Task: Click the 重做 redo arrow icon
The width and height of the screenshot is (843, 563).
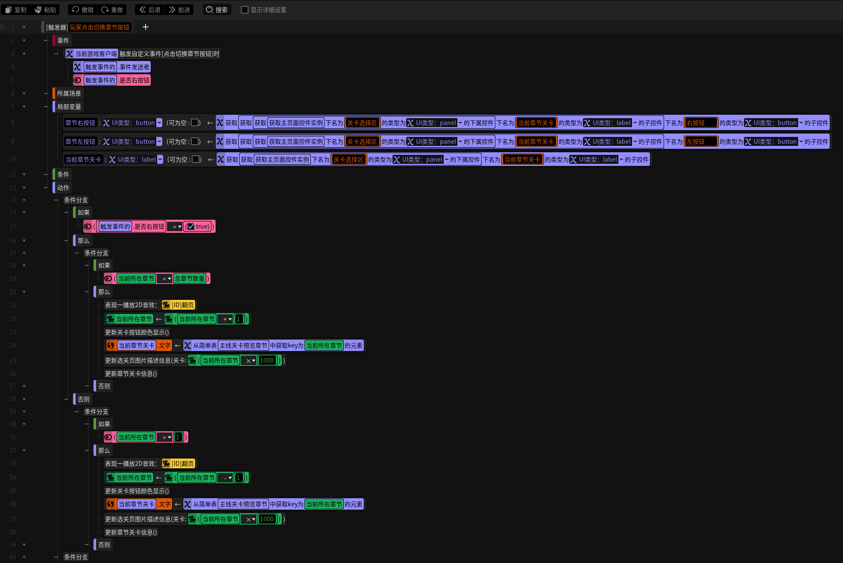Action: [105, 9]
